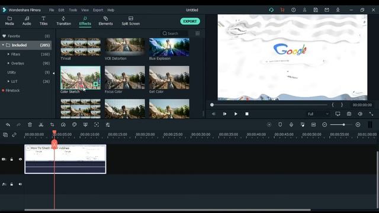The width and height of the screenshot is (379, 213).
Task: Open the Edit adjust sliders icon
Action: (108, 125)
